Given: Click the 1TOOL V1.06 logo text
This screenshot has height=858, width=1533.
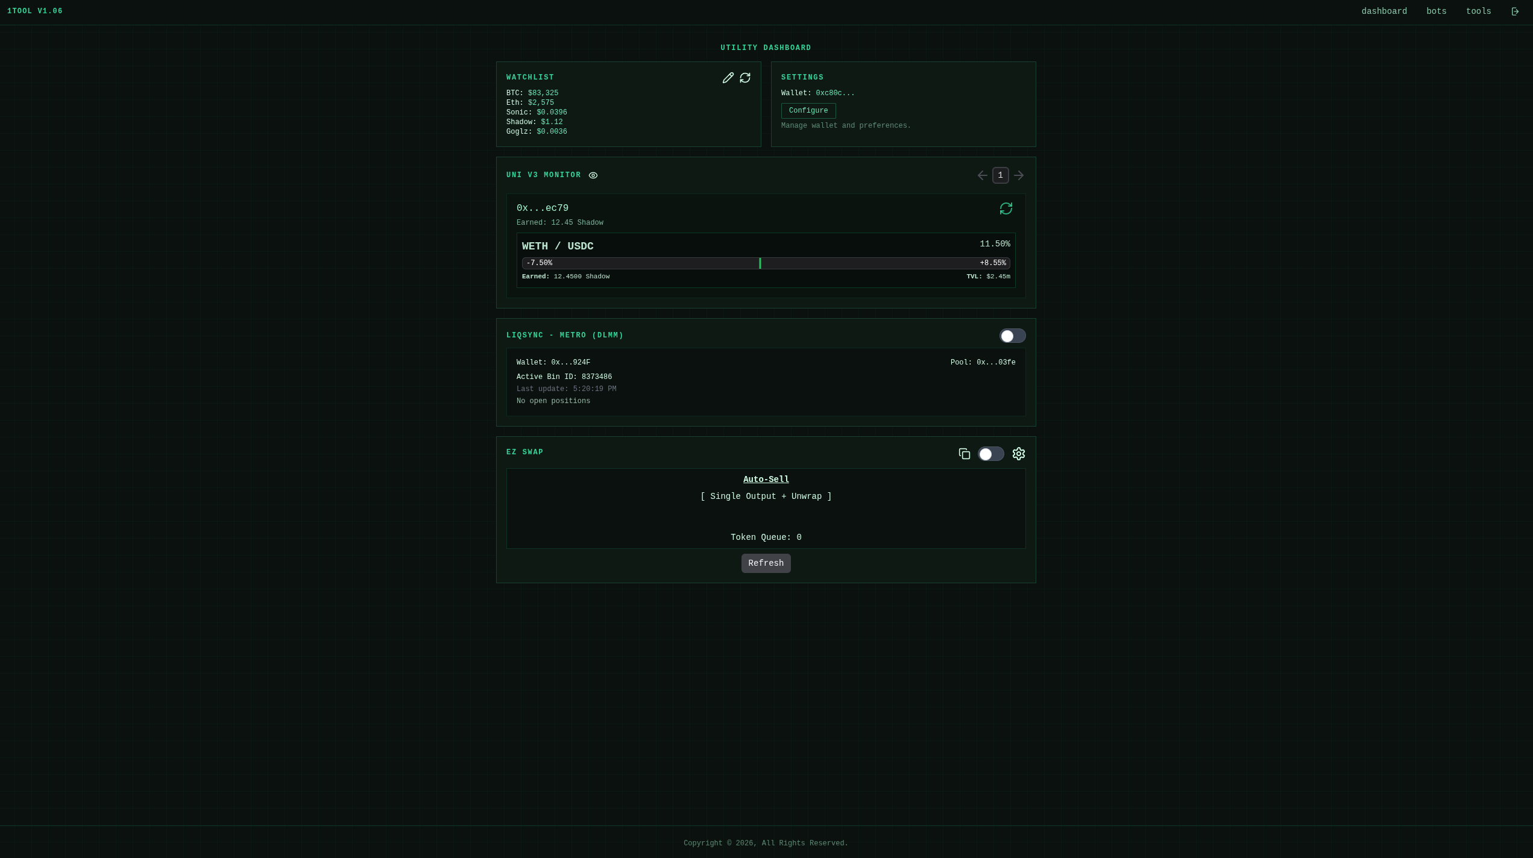Looking at the screenshot, I should (35, 11).
